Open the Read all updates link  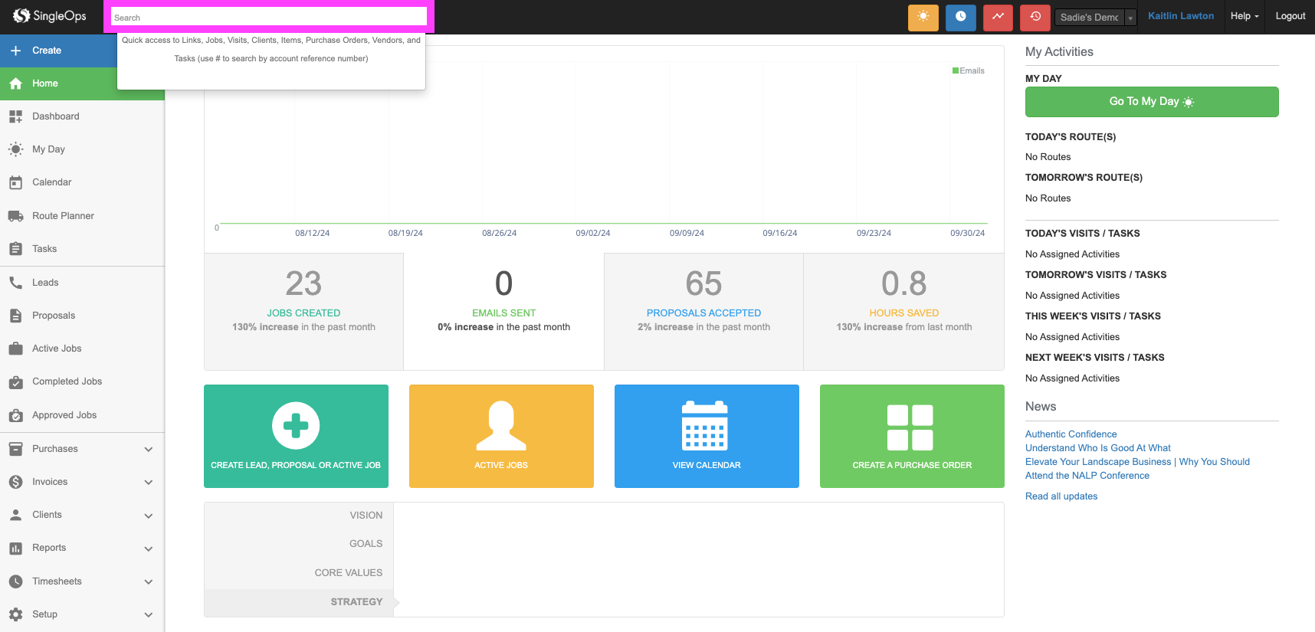point(1061,496)
